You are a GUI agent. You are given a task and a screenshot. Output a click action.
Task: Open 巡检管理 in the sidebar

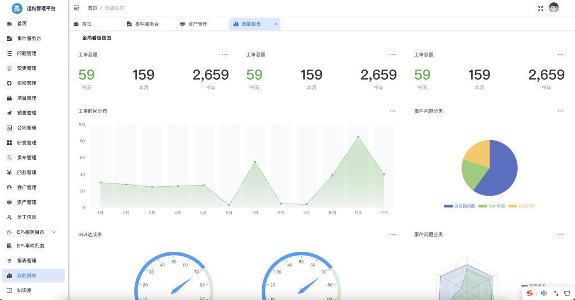[x=26, y=83]
